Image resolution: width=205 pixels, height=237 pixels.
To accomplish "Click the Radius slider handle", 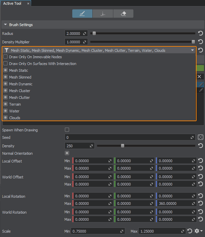I will click(94, 33).
